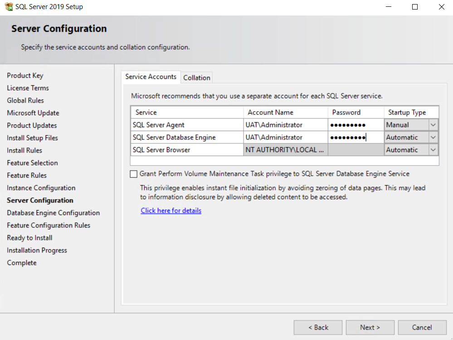453x340 pixels.
Task: Select the NT AUTHORITY\LOCAL account name cell
Action: point(285,150)
